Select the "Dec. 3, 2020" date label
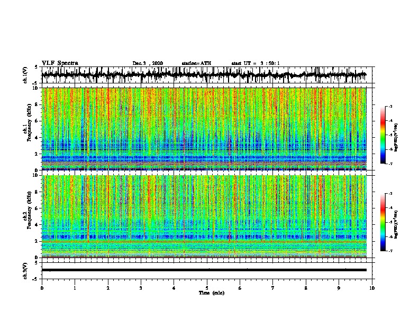 [148, 63]
